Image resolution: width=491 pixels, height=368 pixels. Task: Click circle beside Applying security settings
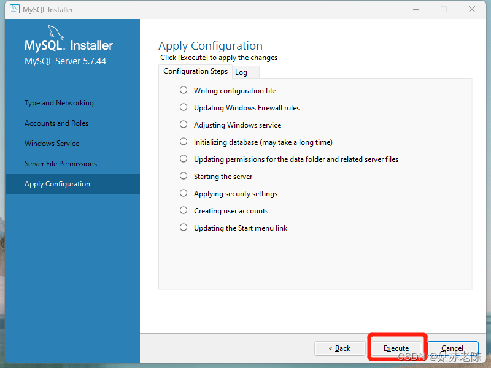[184, 193]
